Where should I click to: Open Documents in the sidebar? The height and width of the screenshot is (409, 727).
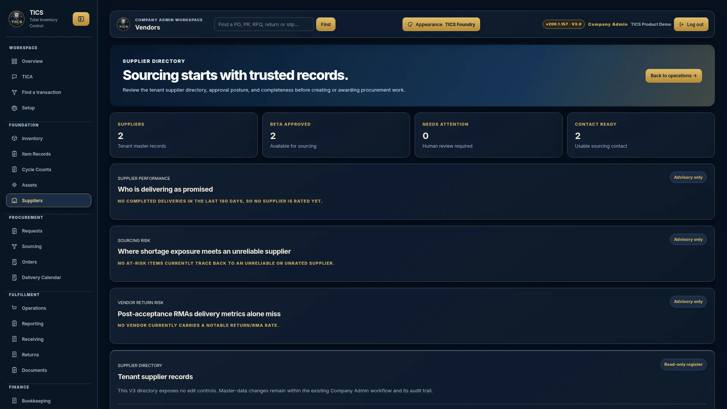pyautogui.click(x=48, y=370)
